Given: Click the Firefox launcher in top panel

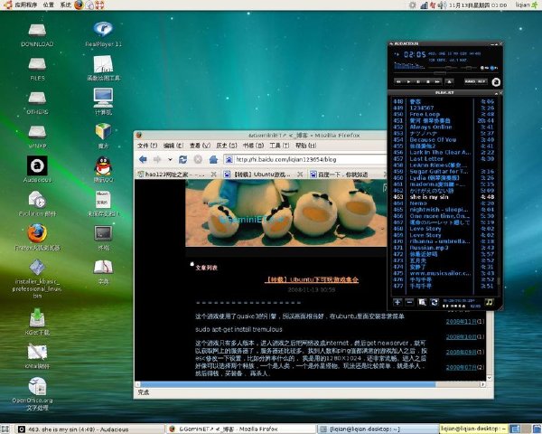Looking at the screenshot, I should (79, 5).
